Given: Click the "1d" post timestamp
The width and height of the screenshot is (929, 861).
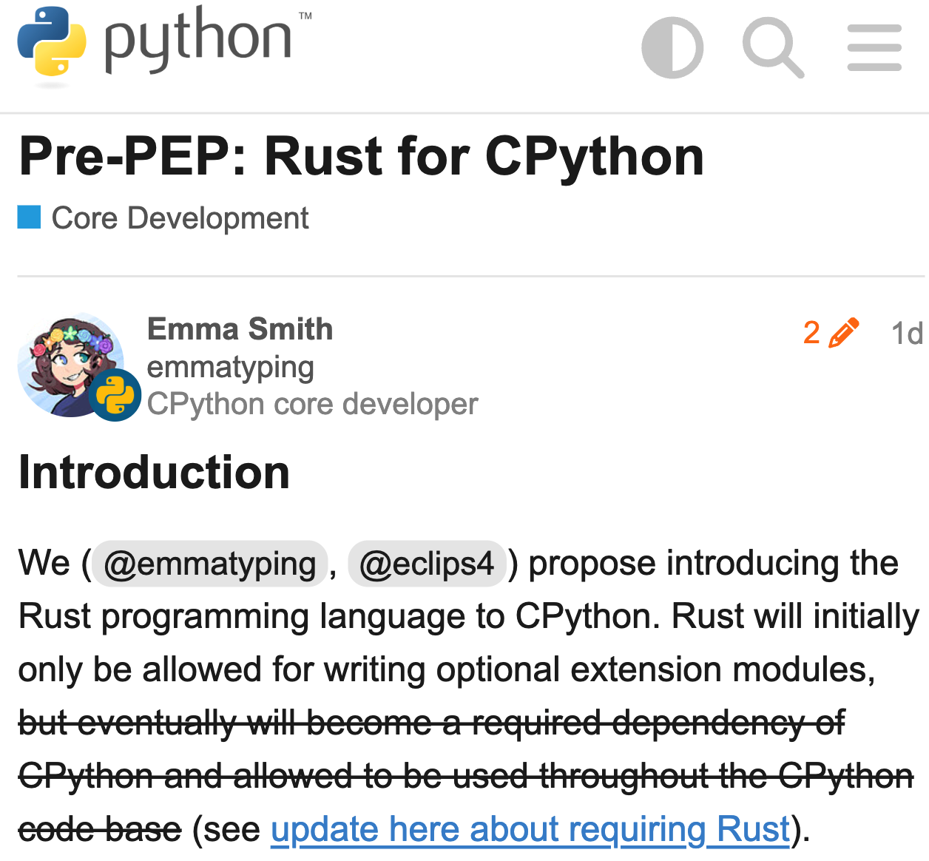Looking at the screenshot, I should [907, 333].
